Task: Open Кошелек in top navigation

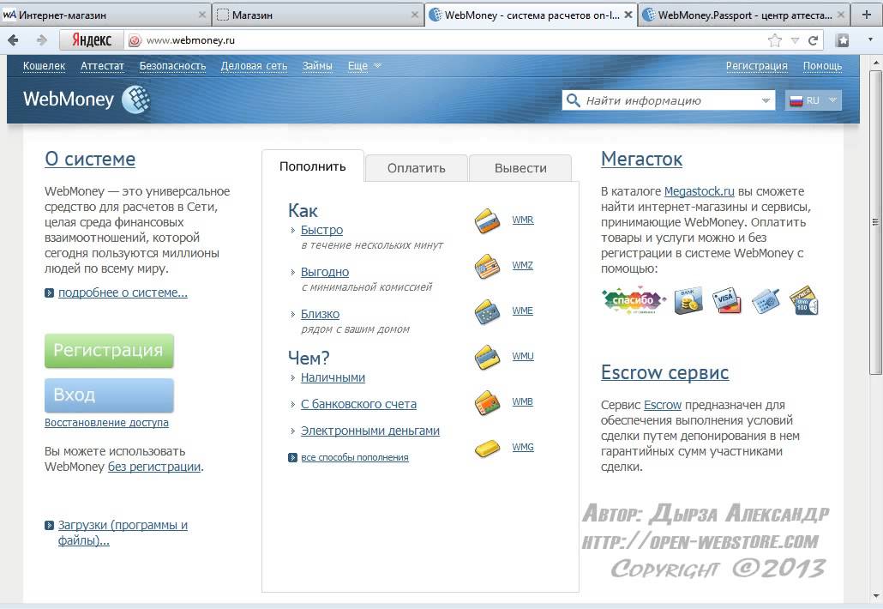Action: (x=44, y=66)
